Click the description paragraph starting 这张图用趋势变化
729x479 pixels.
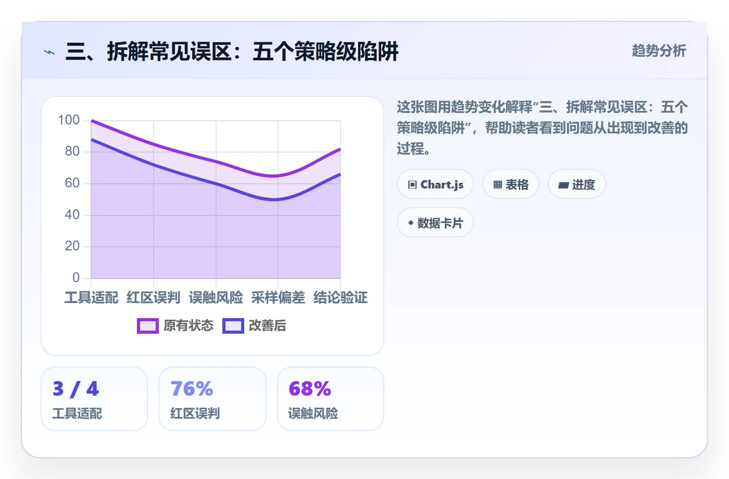tap(543, 128)
